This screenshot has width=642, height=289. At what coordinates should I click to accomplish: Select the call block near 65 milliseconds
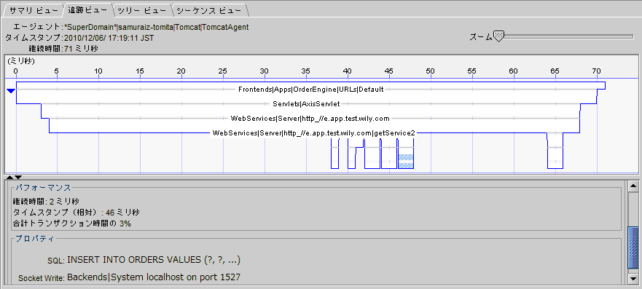[x=555, y=154]
